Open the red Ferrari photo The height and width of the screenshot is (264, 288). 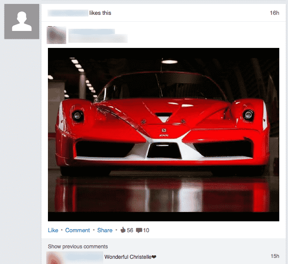click(163, 134)
